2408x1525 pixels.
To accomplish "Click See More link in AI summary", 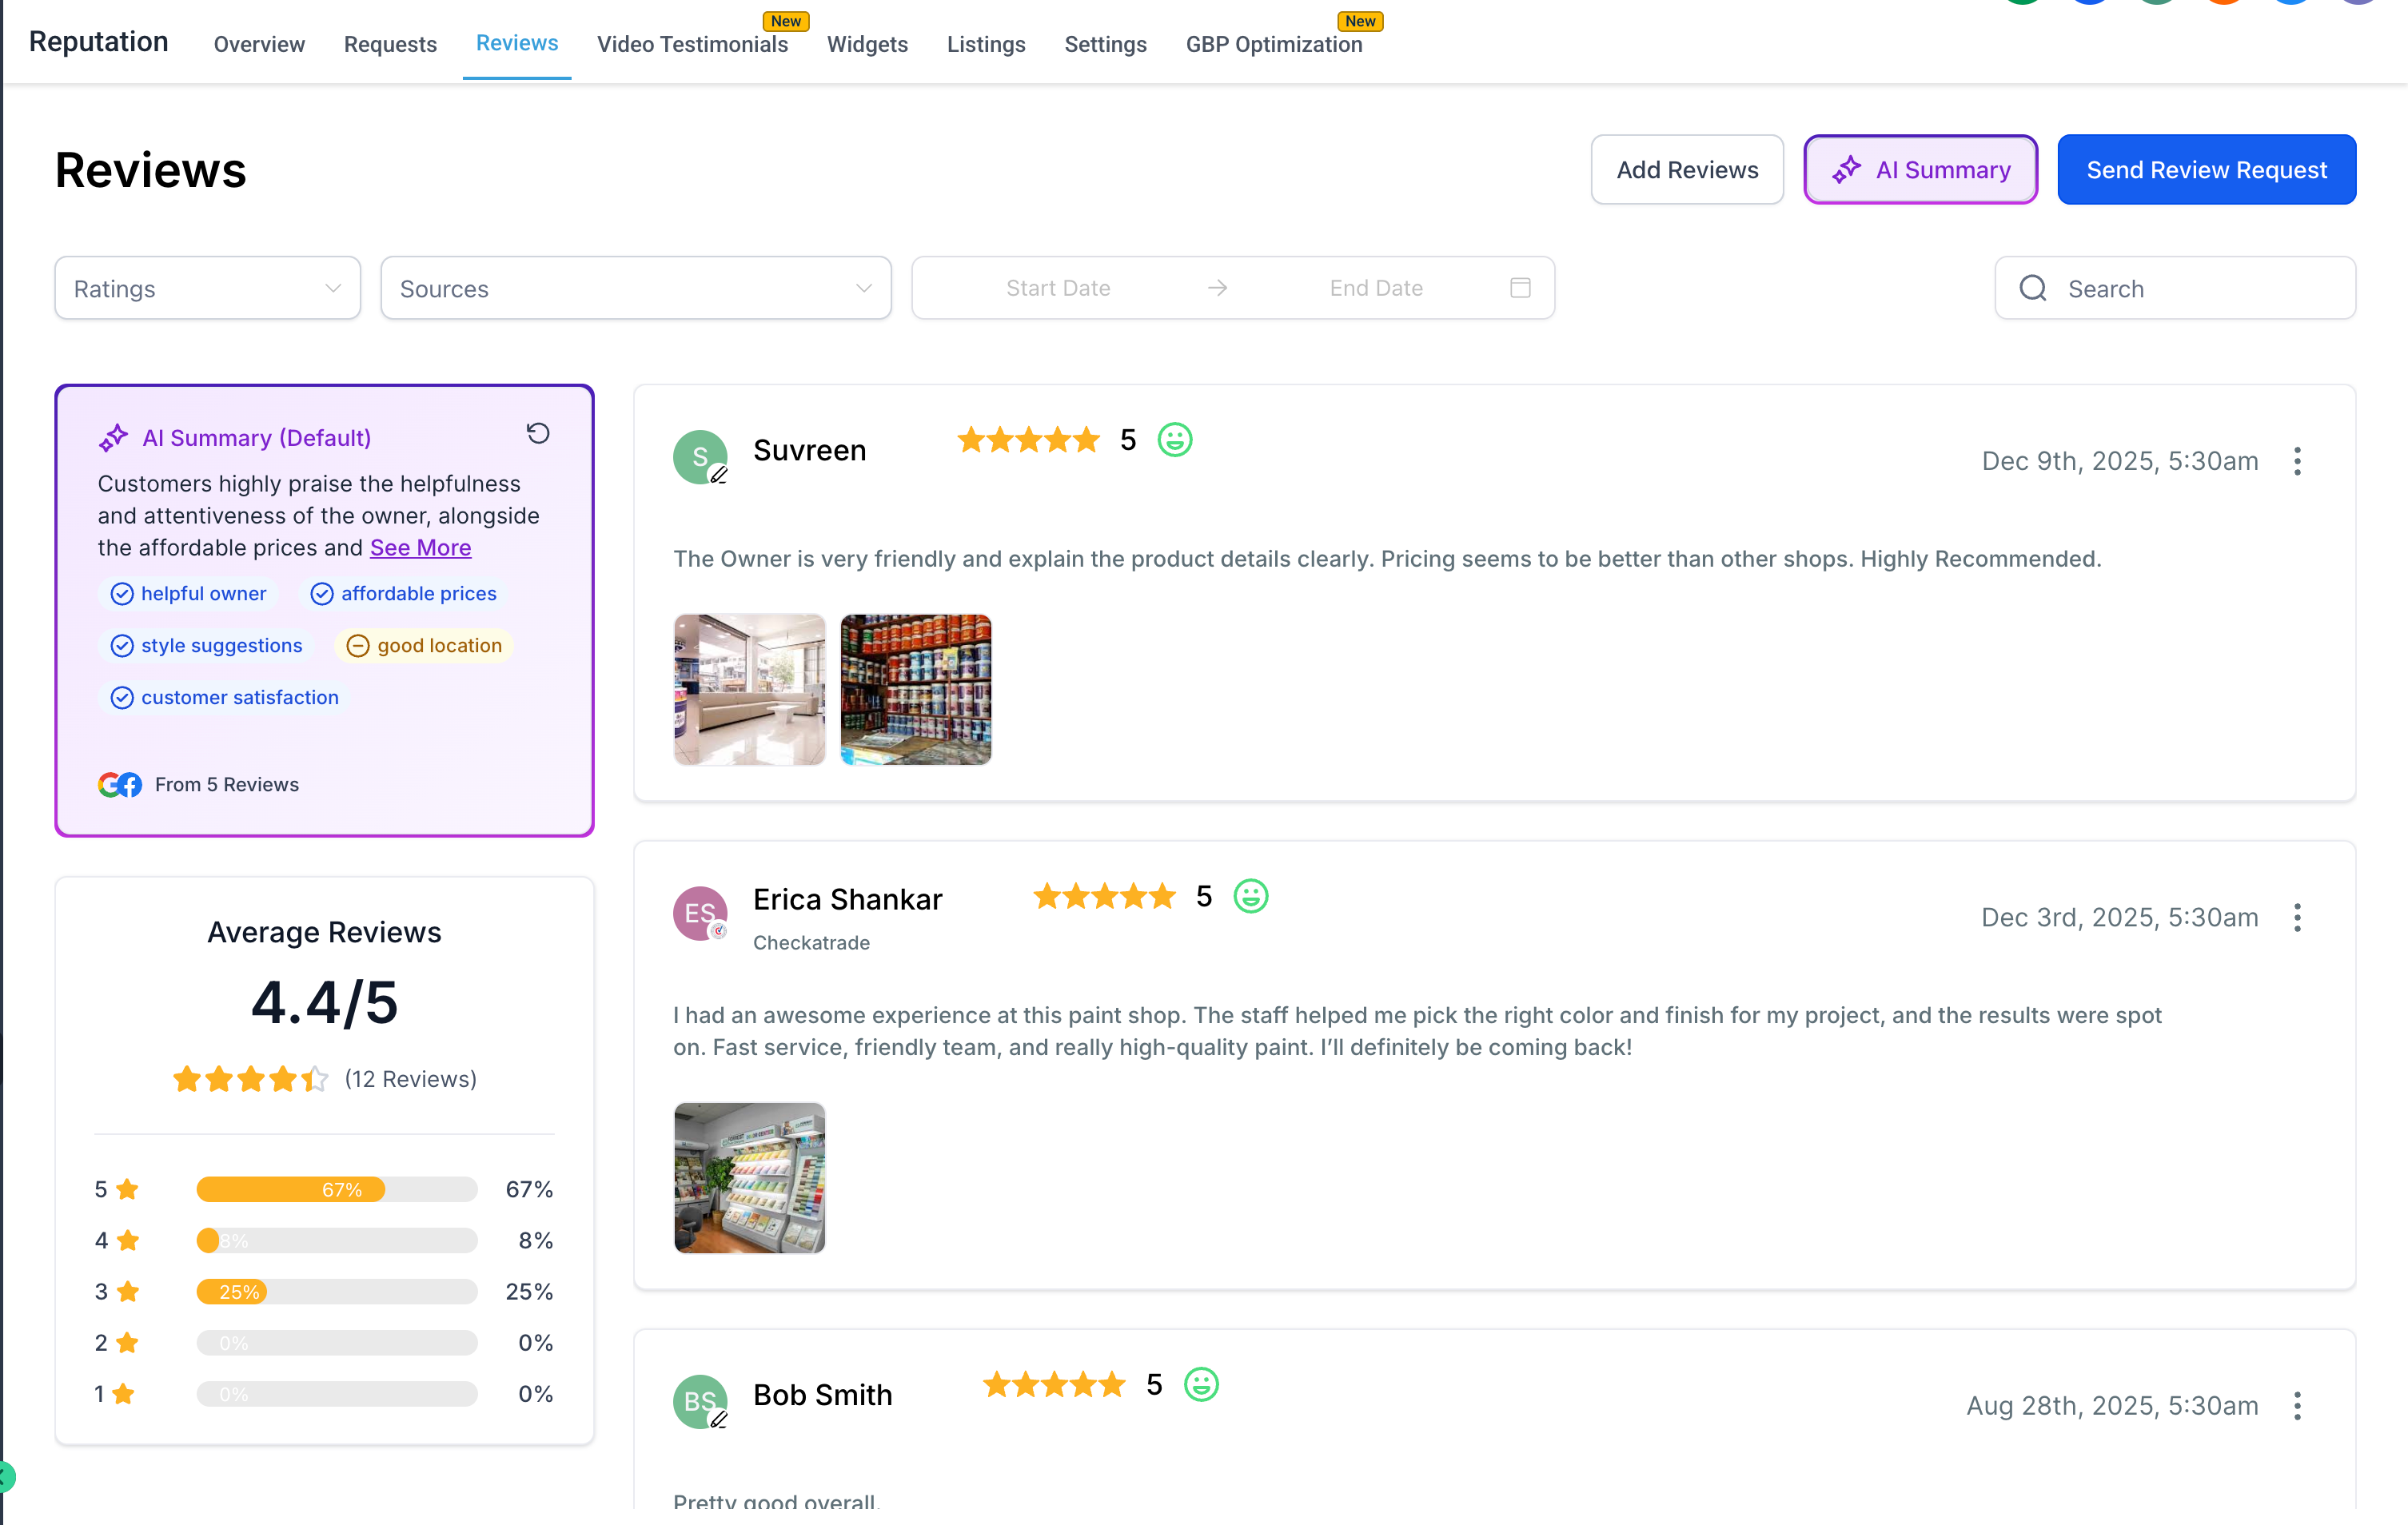I will tap(420, 548).
